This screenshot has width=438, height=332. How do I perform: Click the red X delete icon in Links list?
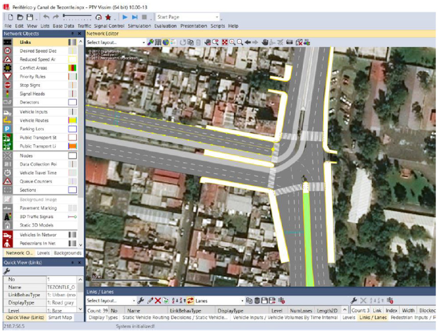coord(158,301)
